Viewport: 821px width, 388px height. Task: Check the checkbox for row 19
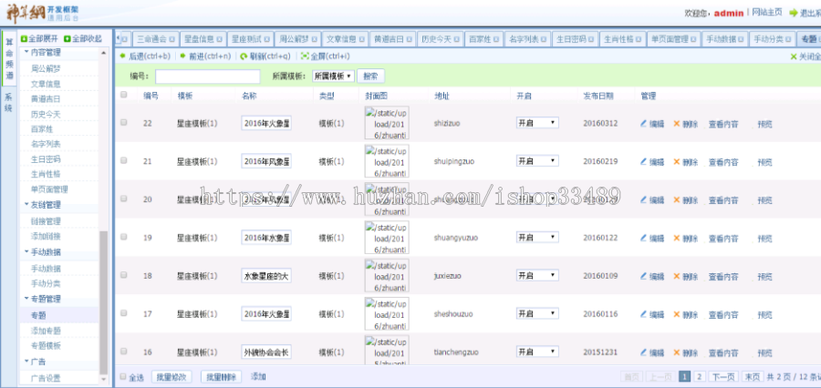[x=124, y=237]
